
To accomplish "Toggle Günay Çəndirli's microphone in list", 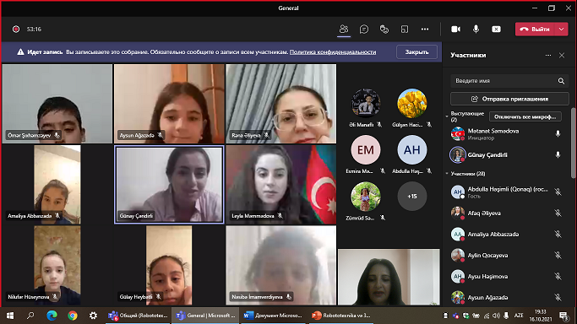I will (x=558, y=155).
